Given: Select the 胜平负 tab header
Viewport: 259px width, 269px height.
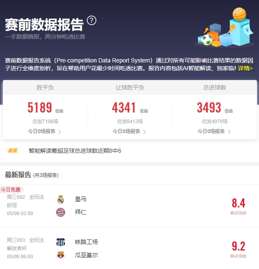Looking at the screenshot, I should click(45, 87).
